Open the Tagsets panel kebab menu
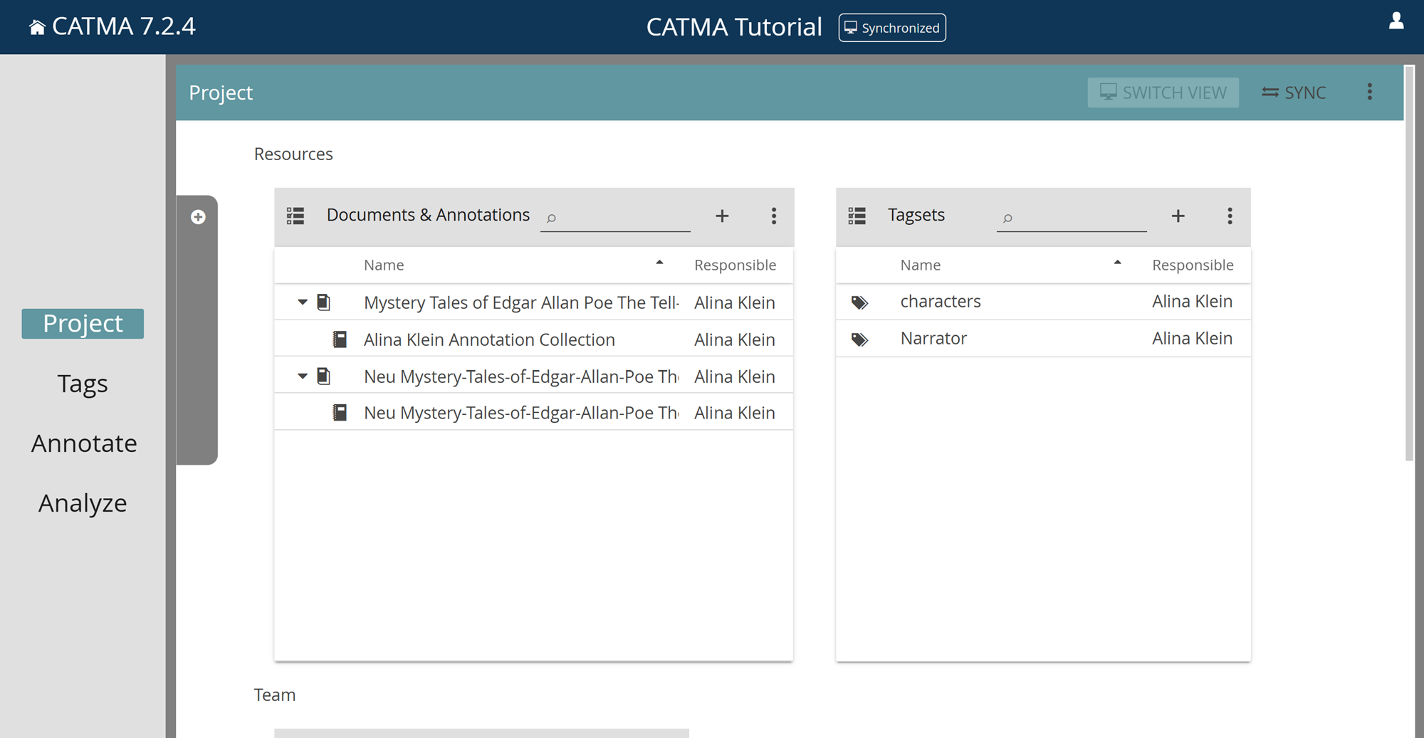 [x=1230, y=216]
